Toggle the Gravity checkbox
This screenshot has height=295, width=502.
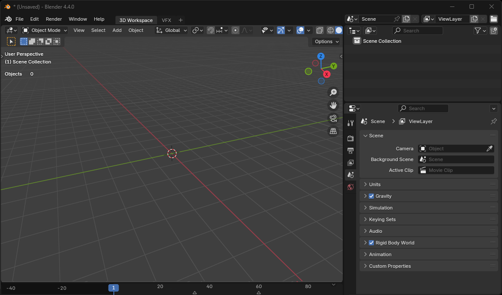(x=371, y=196)
